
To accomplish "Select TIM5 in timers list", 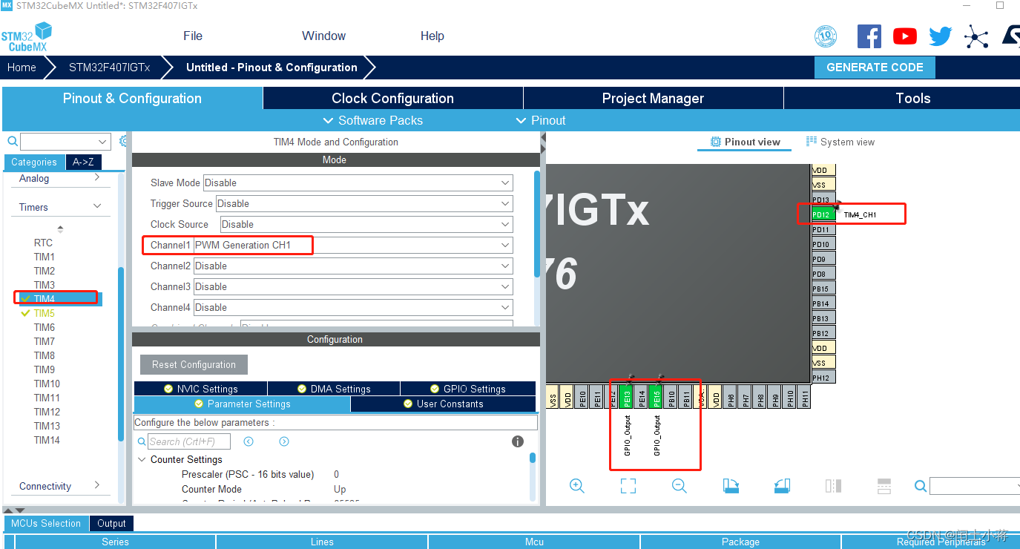I will click(45, 313).
